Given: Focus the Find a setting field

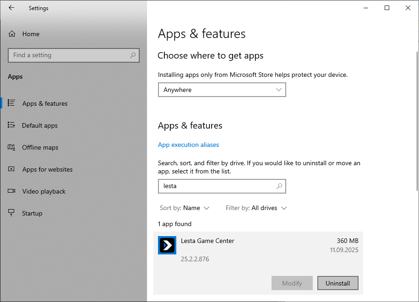Looking at the screenshot, I should [74, 55].
